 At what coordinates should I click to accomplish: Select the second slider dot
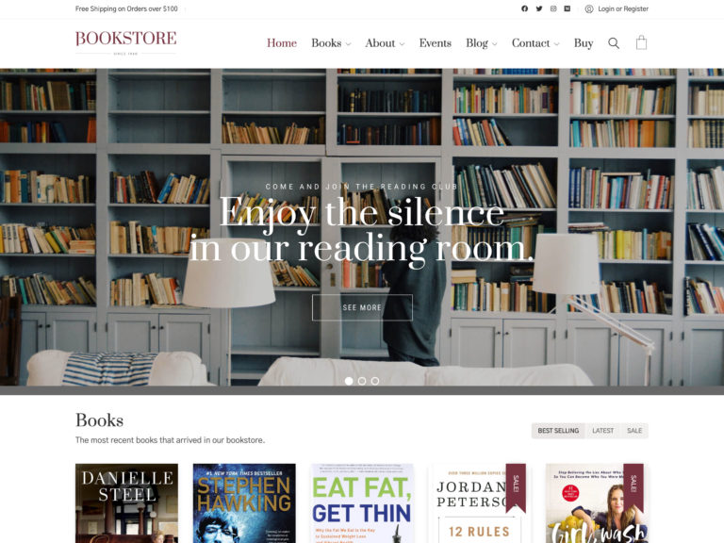tap(362, 381)
